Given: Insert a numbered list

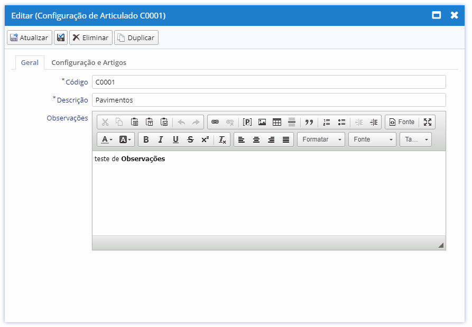Looking at the screenshot, I should 326,122.
